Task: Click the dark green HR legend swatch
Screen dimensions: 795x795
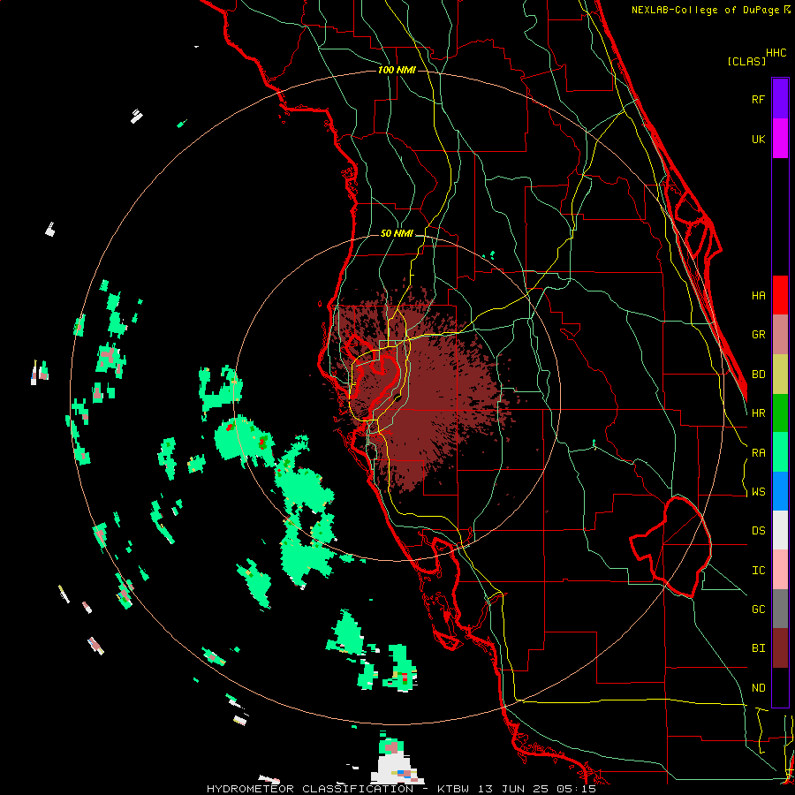Action: [x=780, y=413]
